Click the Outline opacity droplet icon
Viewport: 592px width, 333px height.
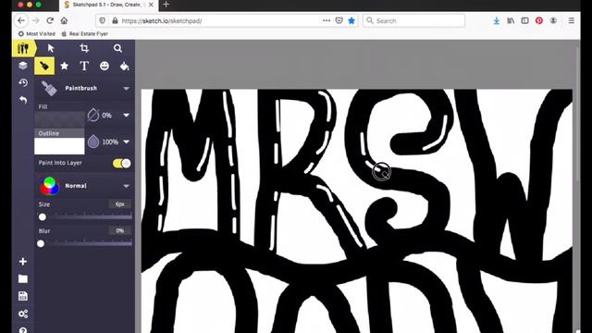[93, 142]
